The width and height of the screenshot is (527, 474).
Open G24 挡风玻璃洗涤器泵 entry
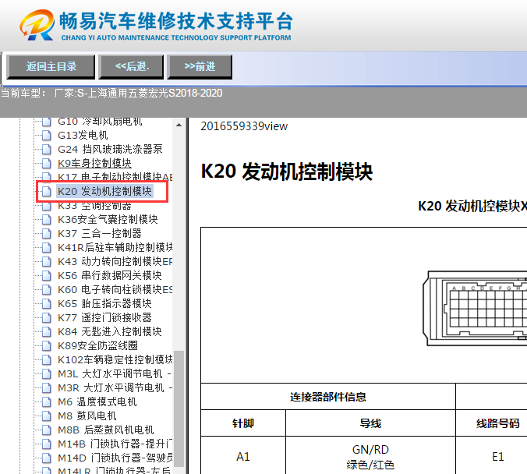point(110,149)
